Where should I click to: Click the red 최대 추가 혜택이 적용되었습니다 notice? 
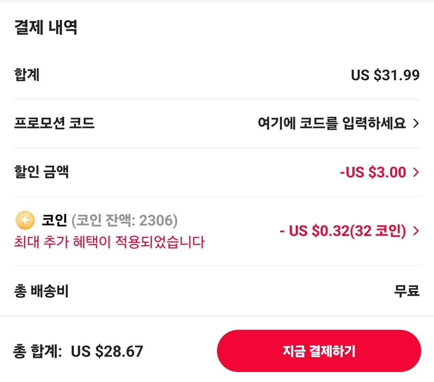click(109, 242)
